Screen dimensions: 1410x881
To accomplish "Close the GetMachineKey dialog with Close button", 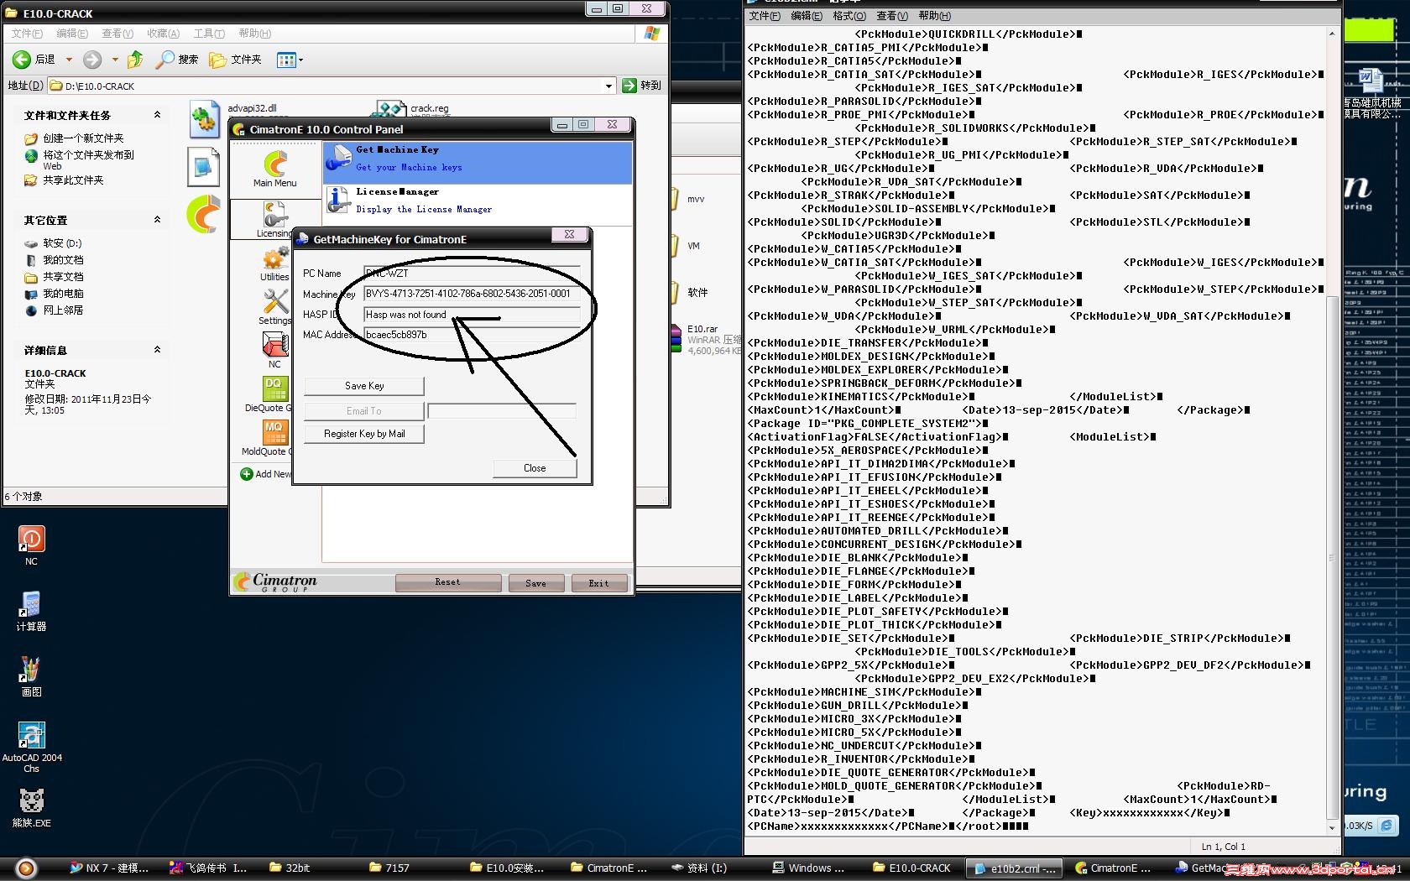I will click(x=535, y=468).
